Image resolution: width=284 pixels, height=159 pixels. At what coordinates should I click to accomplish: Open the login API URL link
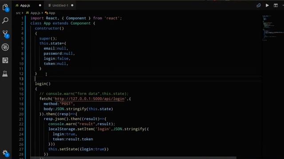(90, 99)
